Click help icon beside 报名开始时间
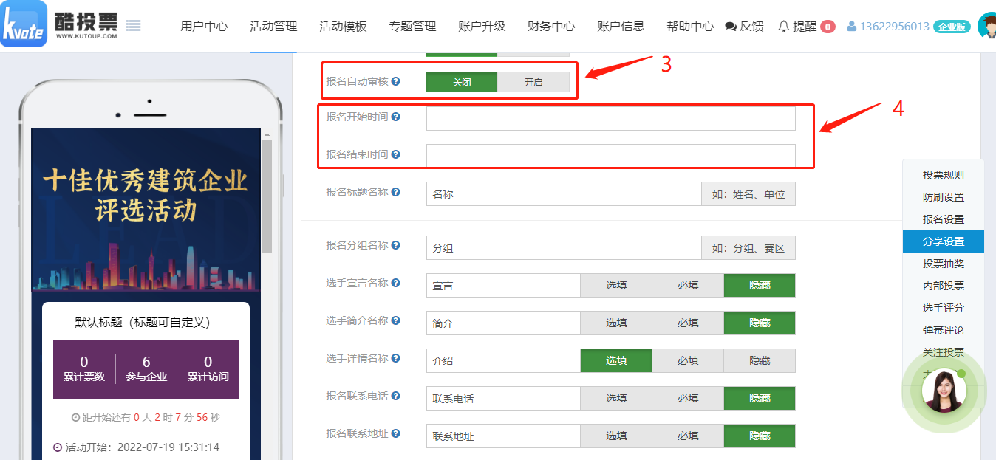996x460 pixels. (x=396, y=117)
